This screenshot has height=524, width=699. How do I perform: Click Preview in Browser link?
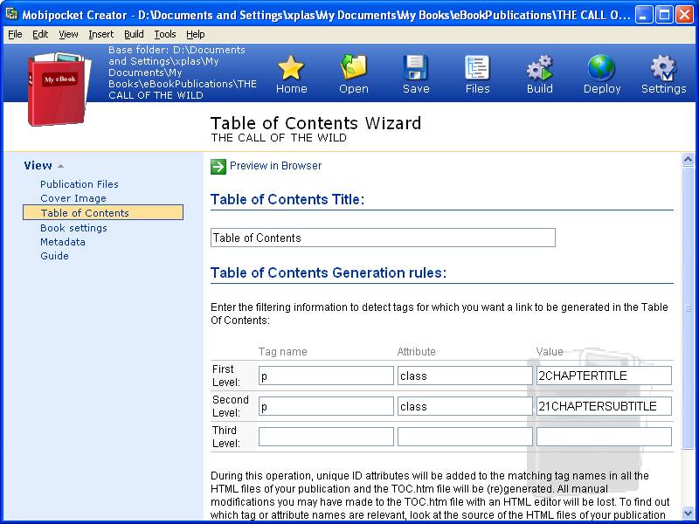pyautogui.click(x=275, y=166)
